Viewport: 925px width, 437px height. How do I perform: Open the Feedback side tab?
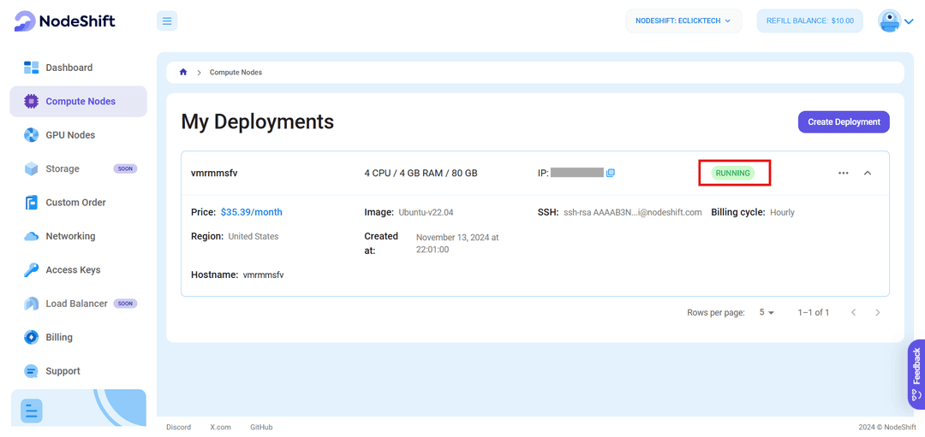916,374
